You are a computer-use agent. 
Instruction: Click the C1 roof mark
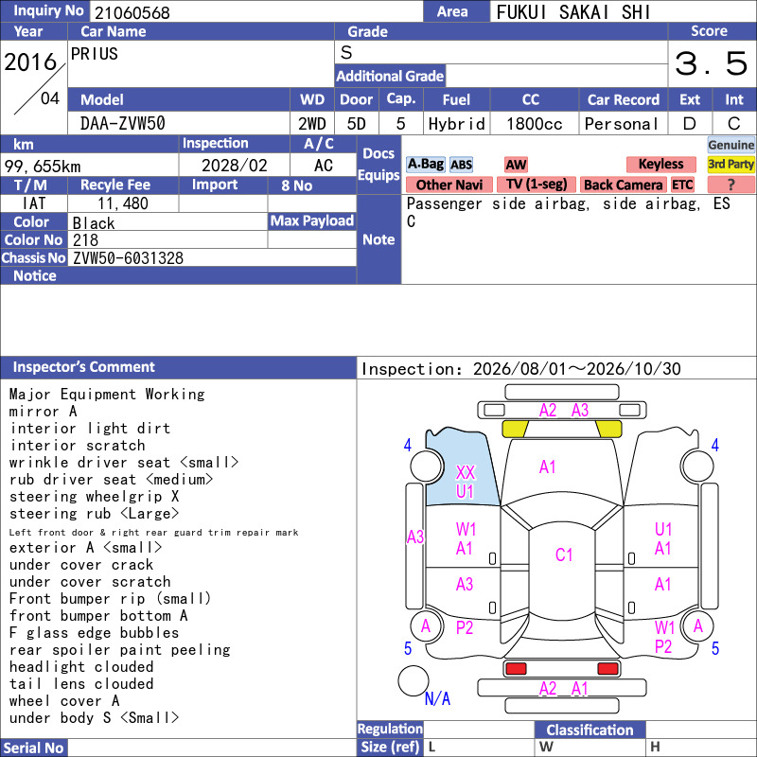point(563,555)
